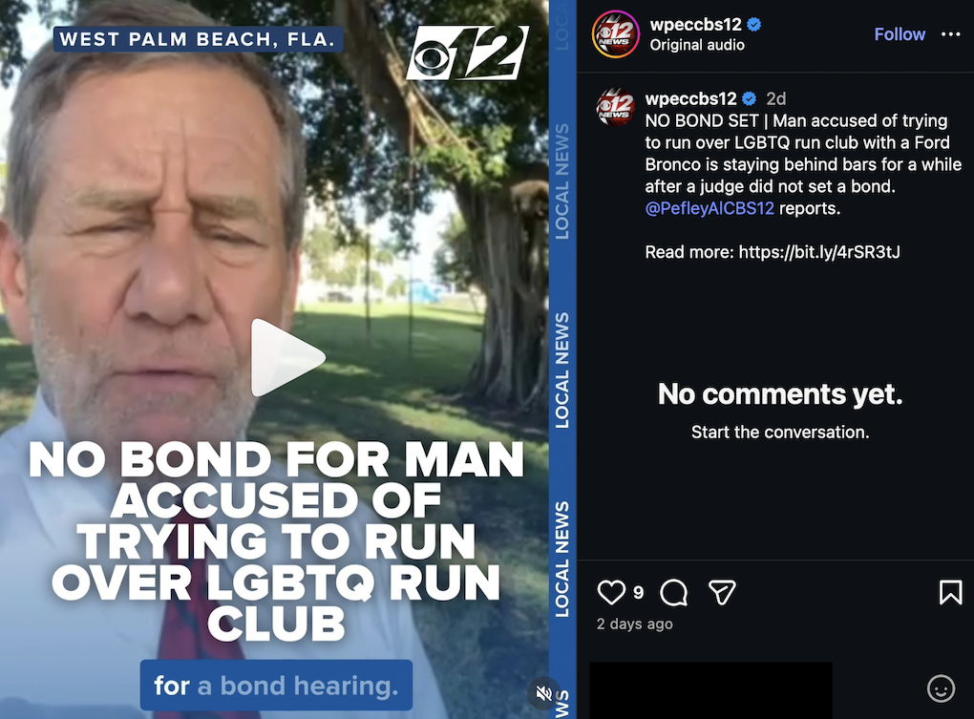Open the three-dot more options menu
The width and height of the screenshot is (974, 719).
click(950, 34)
